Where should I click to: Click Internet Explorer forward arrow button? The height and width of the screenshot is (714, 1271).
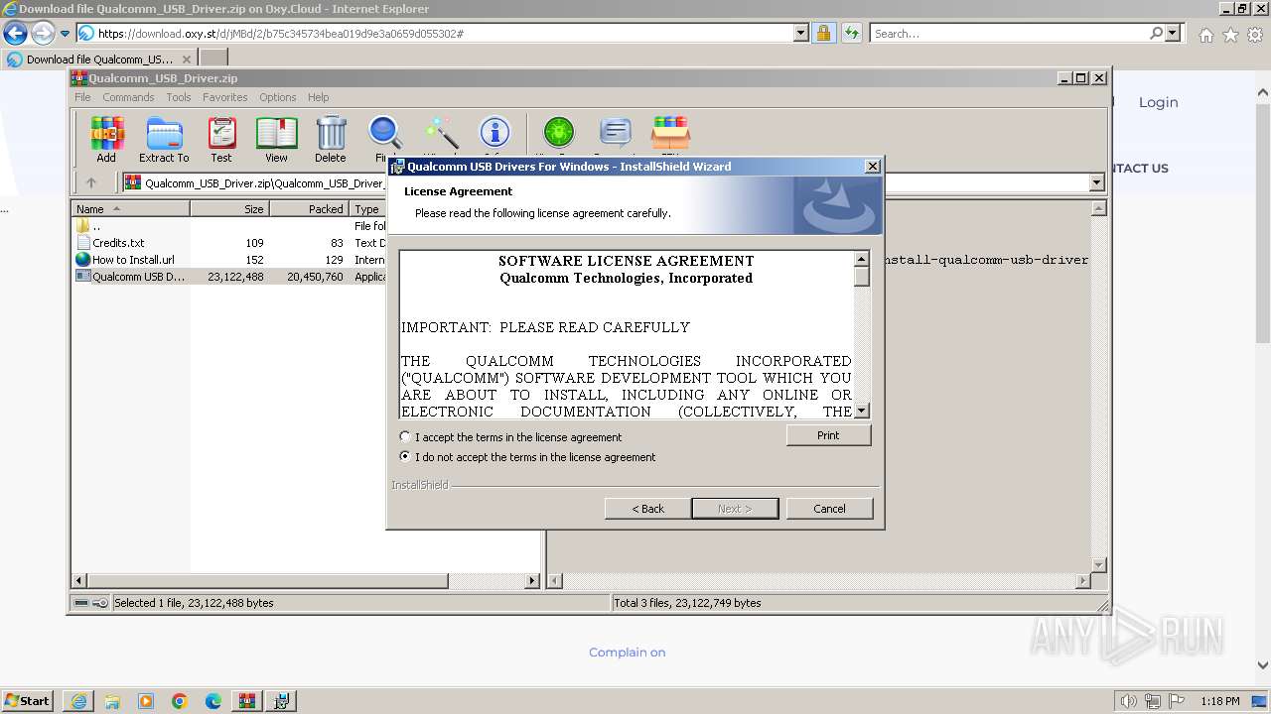43,33
